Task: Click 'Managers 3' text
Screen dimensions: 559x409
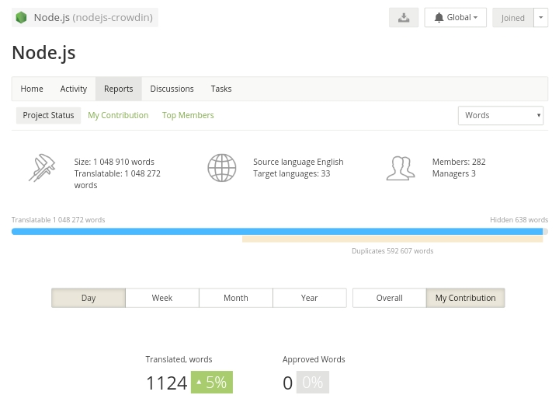Action: [x=454, y=173]
